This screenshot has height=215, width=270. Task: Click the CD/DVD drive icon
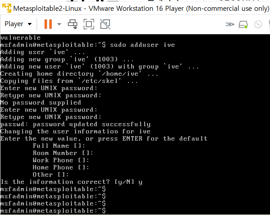258,24
